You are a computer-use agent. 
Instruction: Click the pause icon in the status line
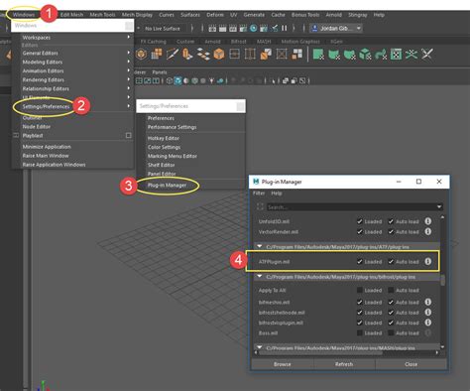pyautogui.click(x=284, y=28)
